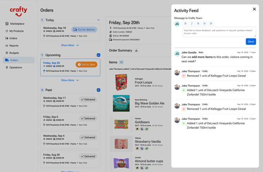Image resolution: width=263 pixels, height=172 pixels.
Task: Click Delivered status on Sep 6 order
Action: (88, 118)
